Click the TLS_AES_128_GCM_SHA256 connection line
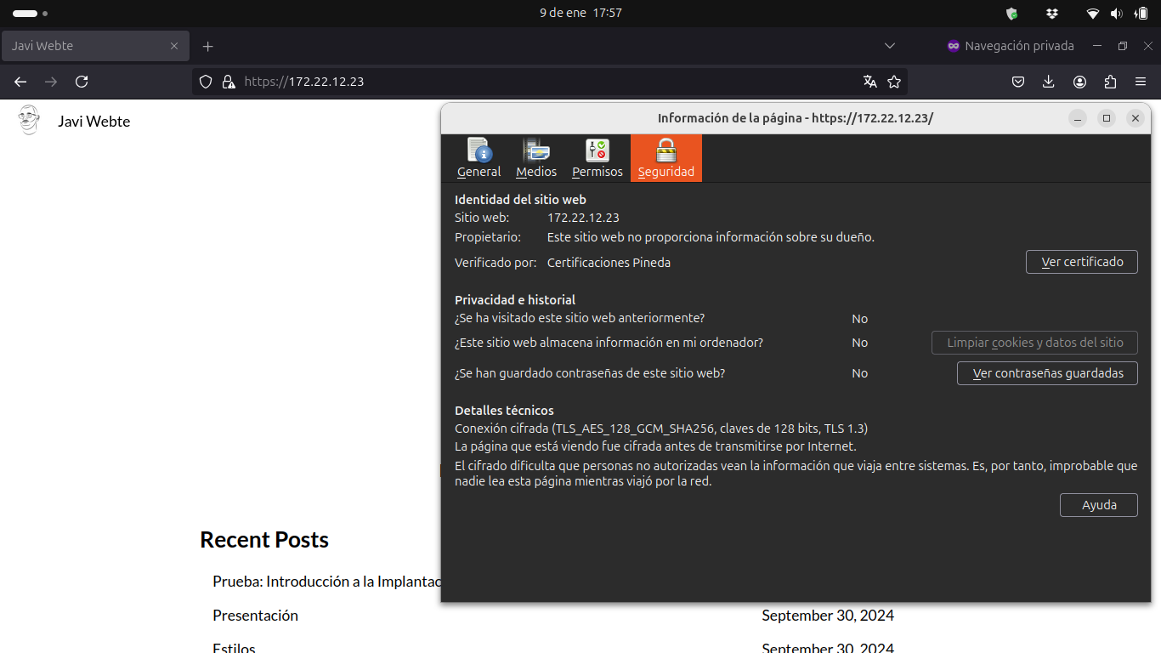This screenshot has width=1161, height=653. coord(661,429)
